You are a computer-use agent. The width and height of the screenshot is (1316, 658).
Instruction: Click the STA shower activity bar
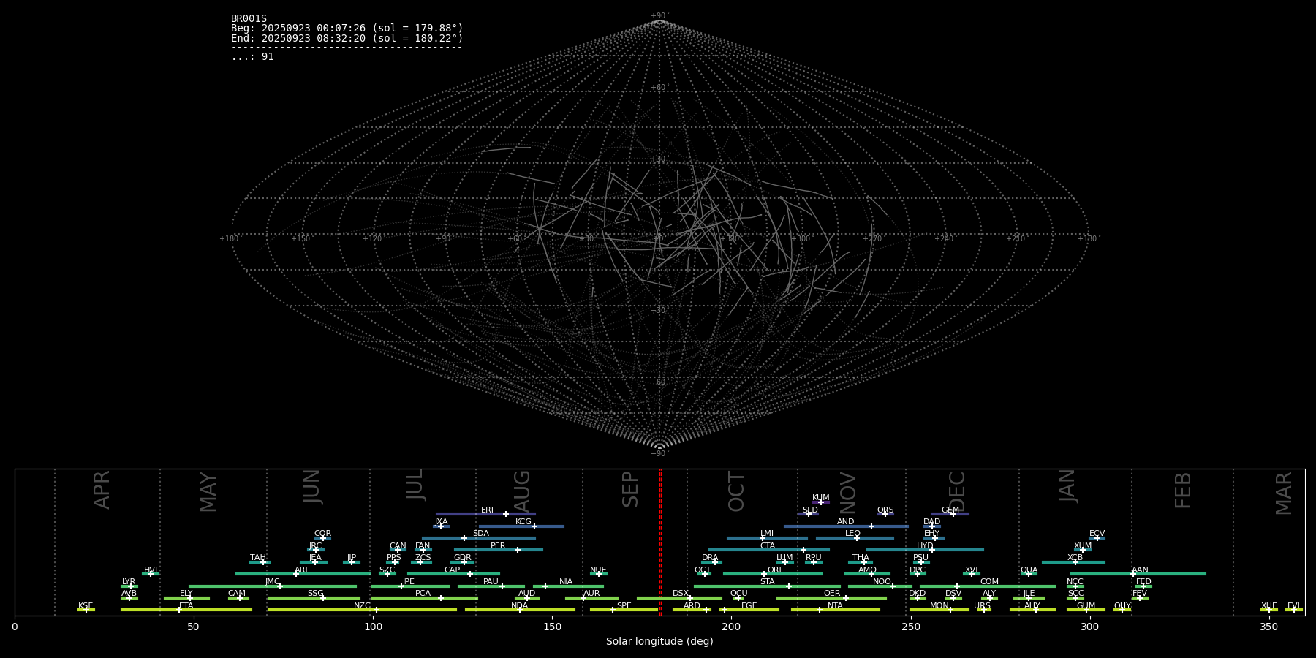pos(768,586)
